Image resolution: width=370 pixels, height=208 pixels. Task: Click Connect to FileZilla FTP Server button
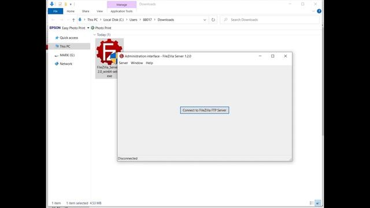[x=205, y=110]
